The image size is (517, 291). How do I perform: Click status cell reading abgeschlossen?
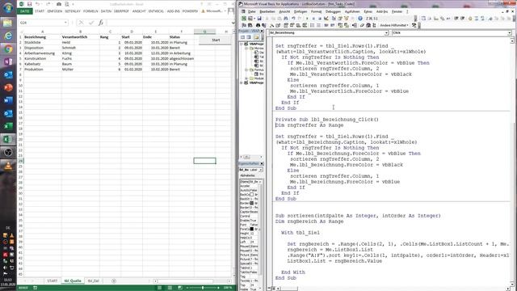[181, 58]
